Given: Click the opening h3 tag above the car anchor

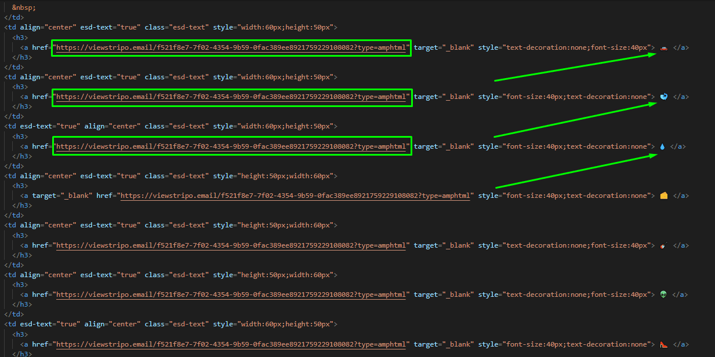Looking at the screenshot, I should coord(20,38).
